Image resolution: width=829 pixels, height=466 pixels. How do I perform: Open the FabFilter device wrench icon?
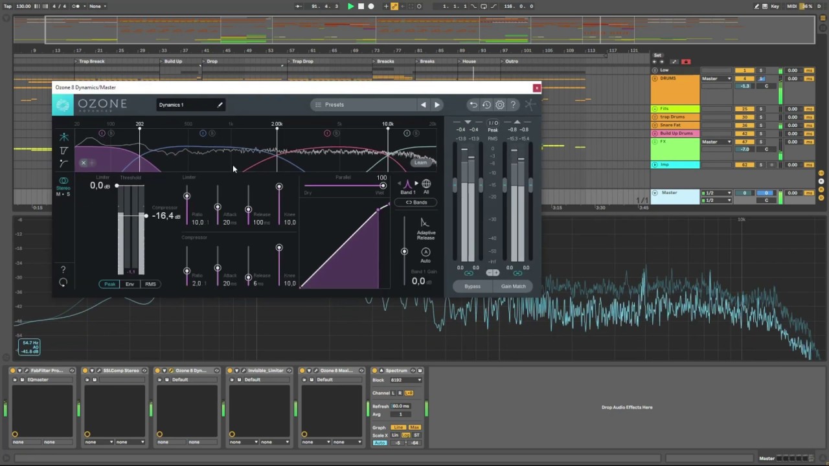click(x=27, y=371)
